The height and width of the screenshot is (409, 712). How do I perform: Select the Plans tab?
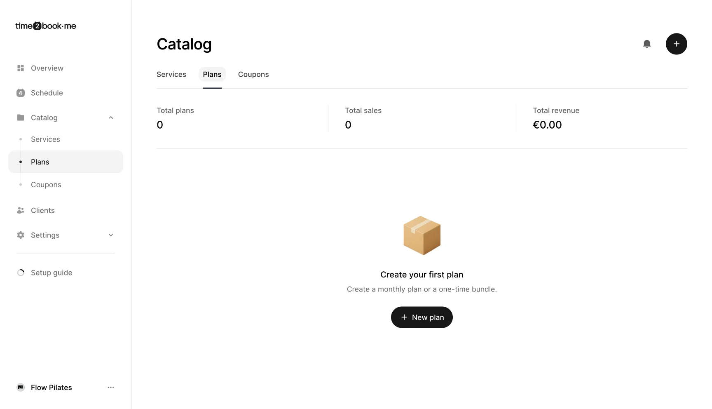[212, 75]
